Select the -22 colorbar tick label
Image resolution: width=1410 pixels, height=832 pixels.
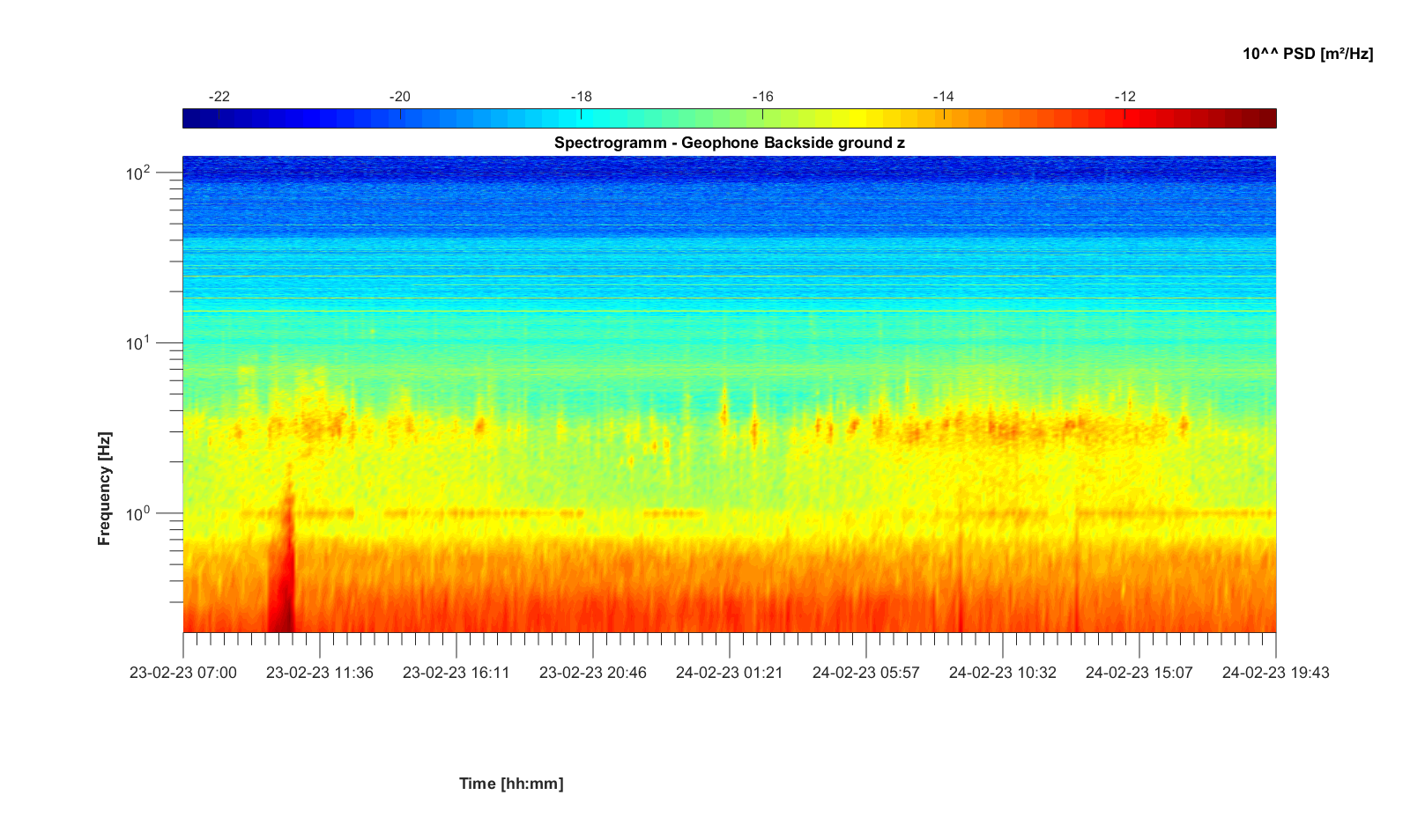[219, 97]
